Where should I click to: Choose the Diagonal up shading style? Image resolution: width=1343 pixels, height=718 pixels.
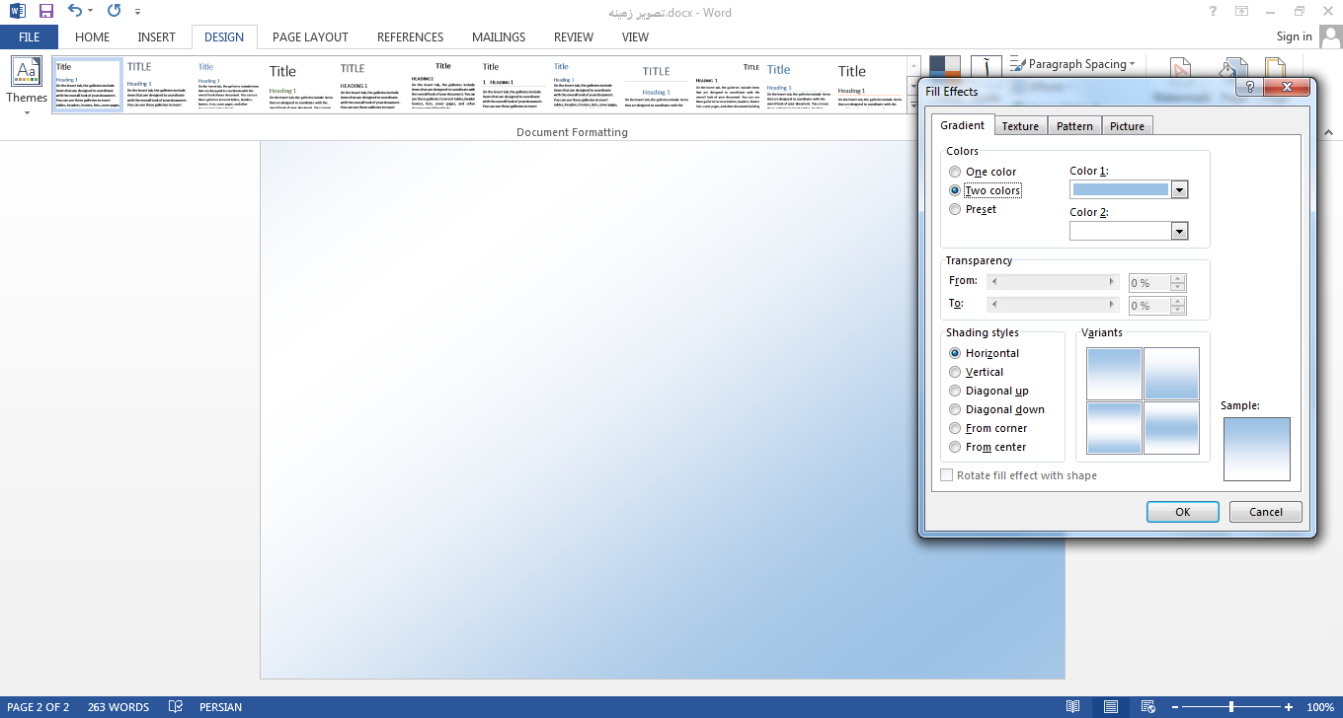coord(955,391)
